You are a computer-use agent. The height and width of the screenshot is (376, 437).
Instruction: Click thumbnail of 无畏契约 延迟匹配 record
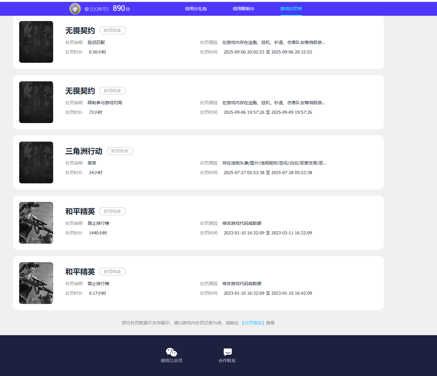pos(36,42)
